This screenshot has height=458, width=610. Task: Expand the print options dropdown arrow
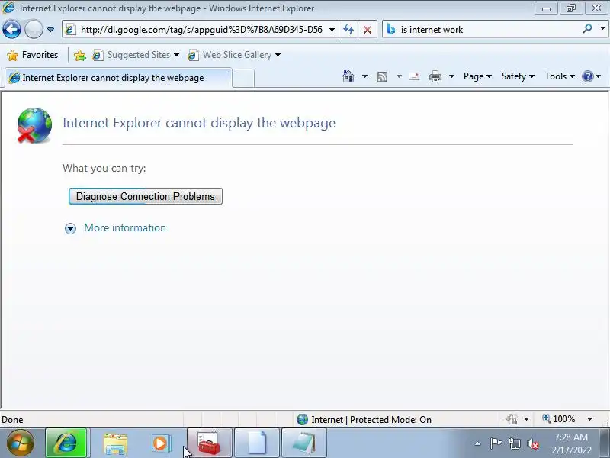pyautogui.click(x=451, y=76)
